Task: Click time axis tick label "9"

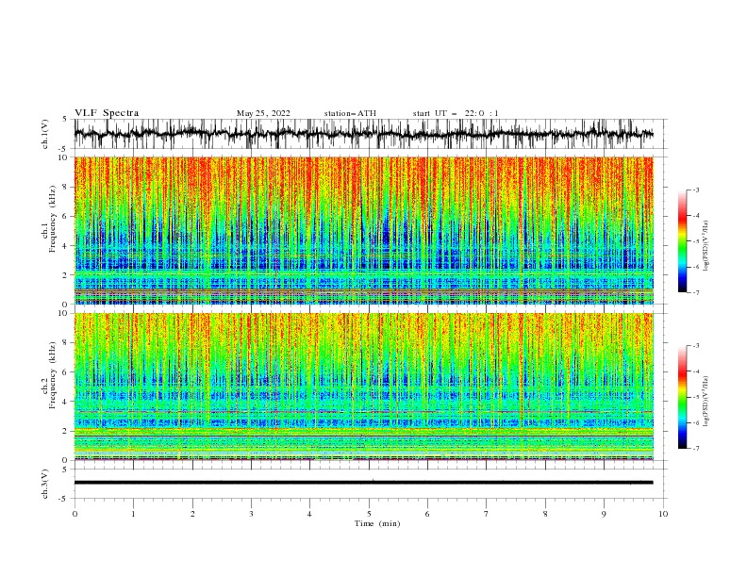Action: pyautogui.click(x=604, y=514)
